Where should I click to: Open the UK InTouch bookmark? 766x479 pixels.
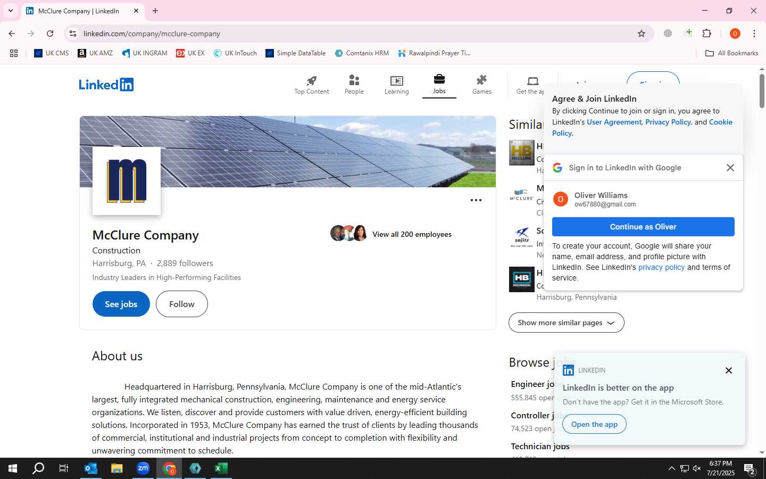tap(235, 53)
